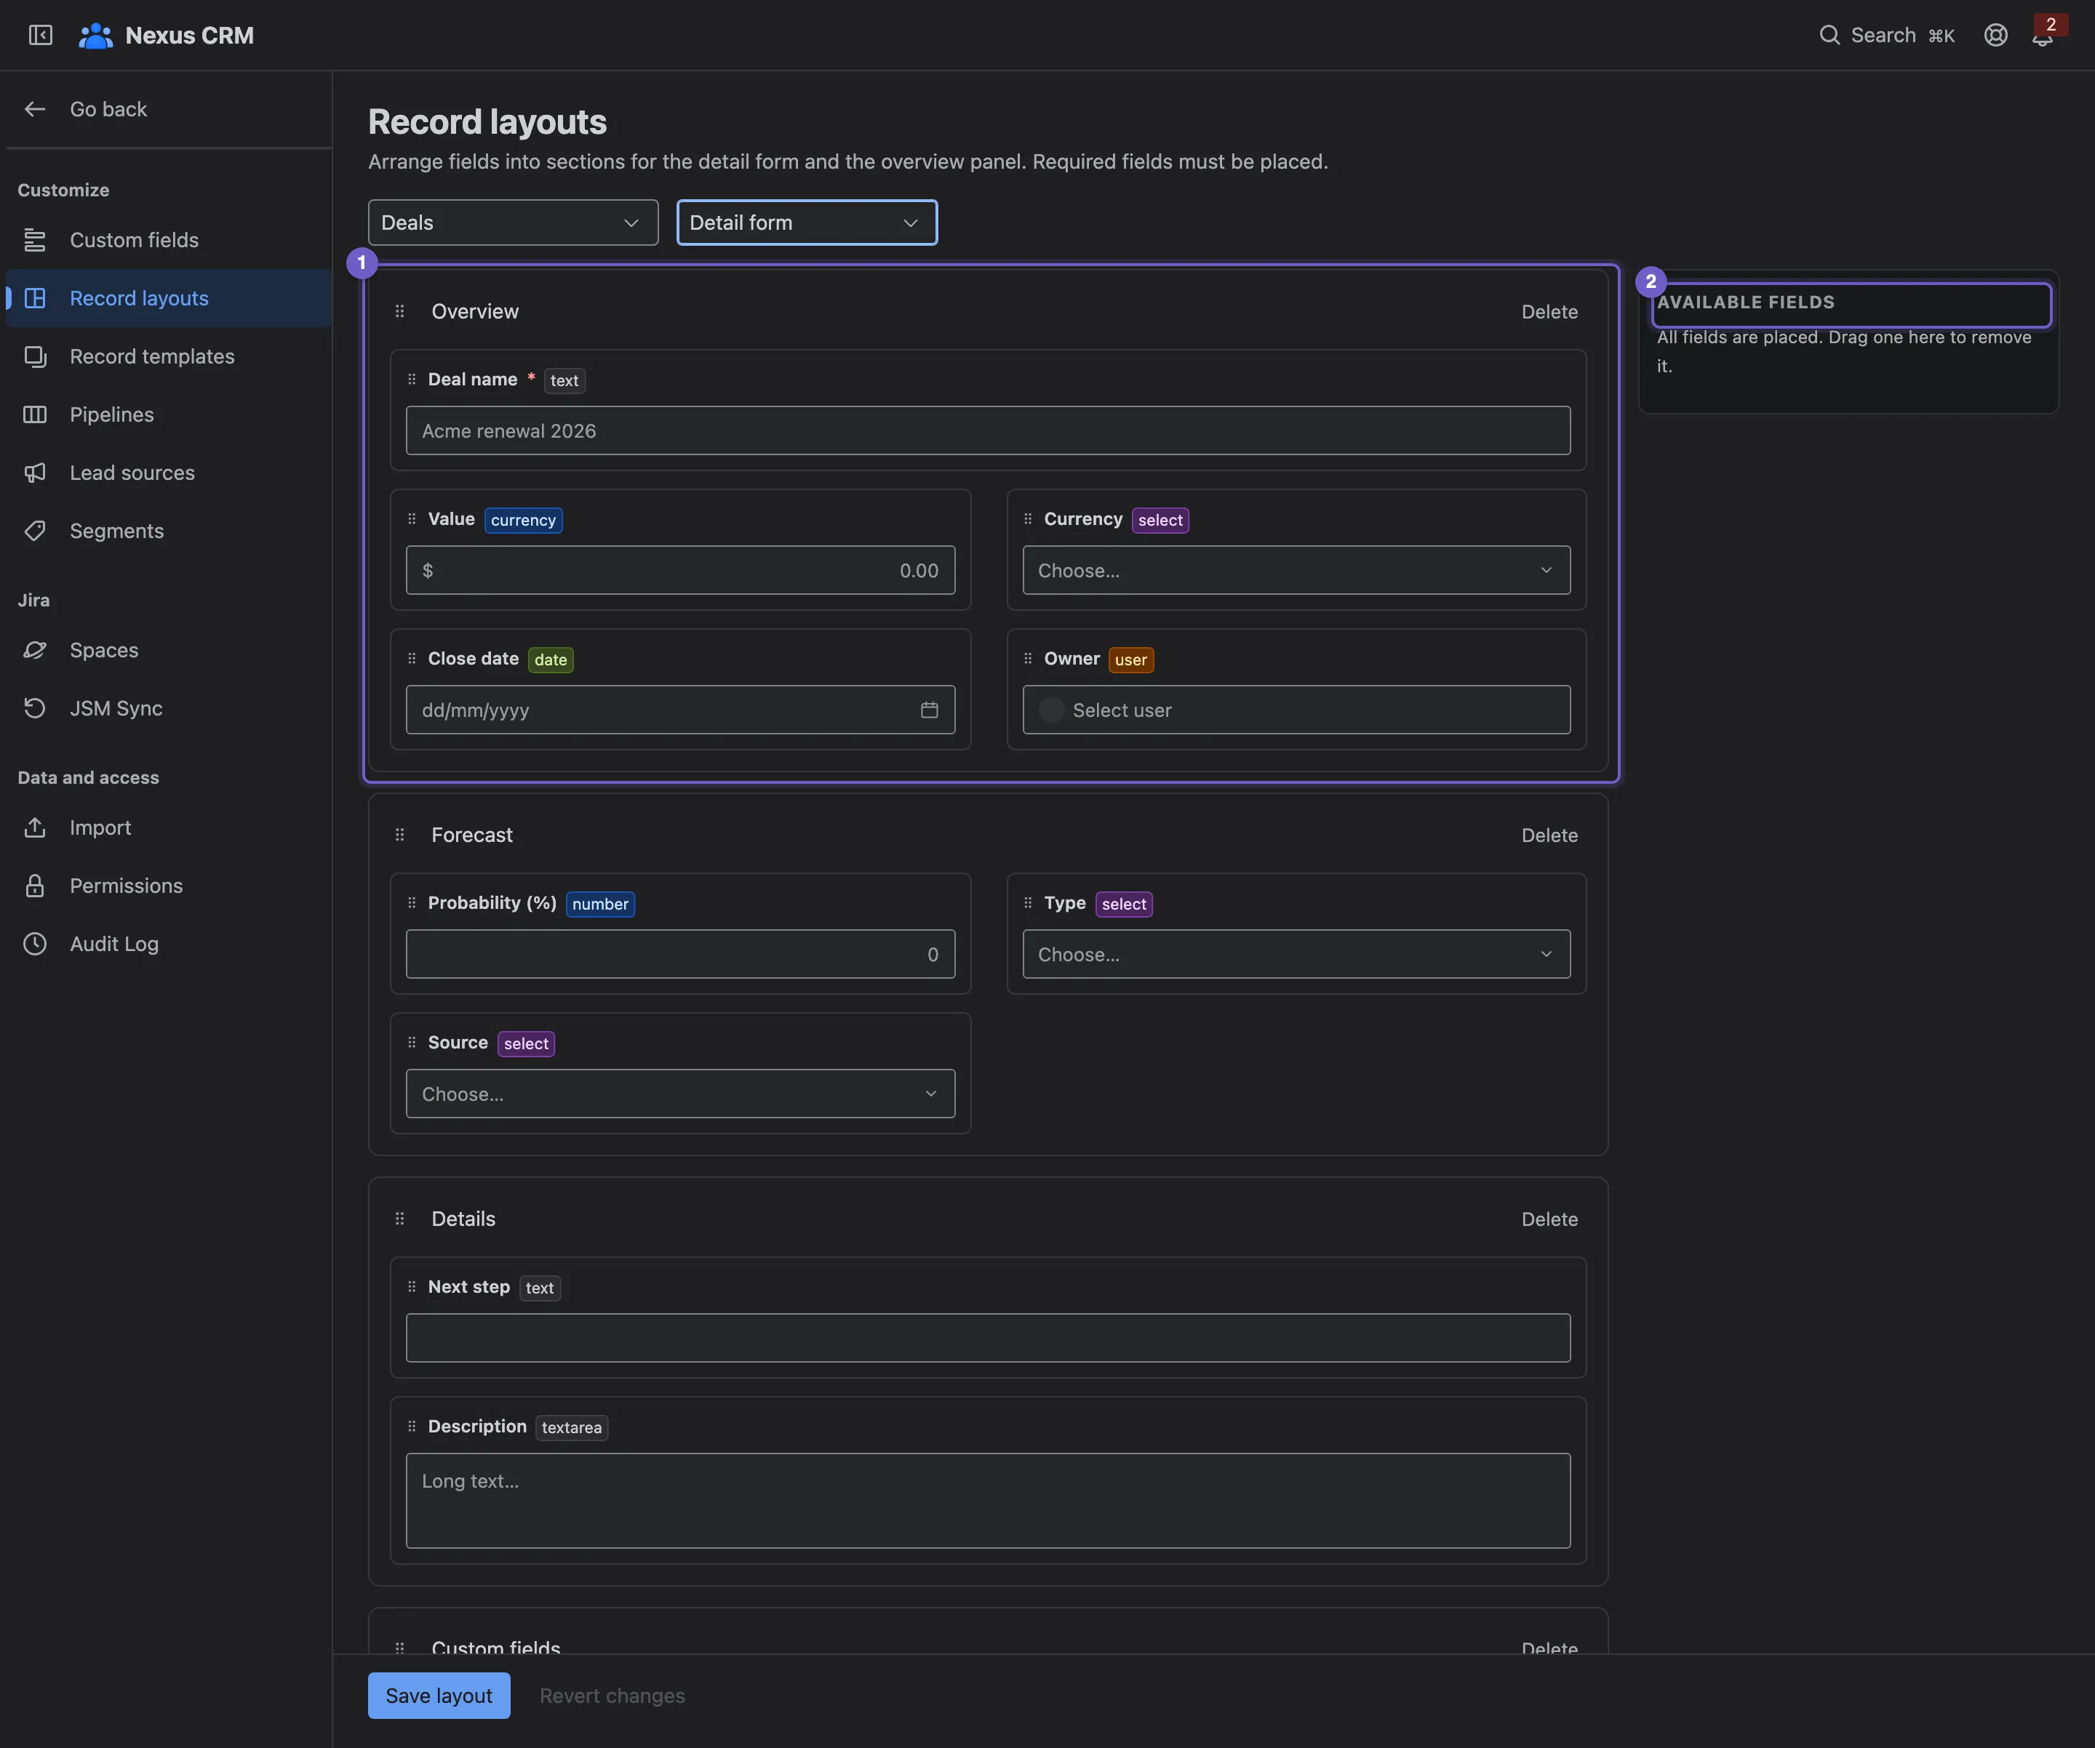This screenshot has width=2095, height=1748.
Task: Navigate to Audit Log
Action: coord(169,943)
